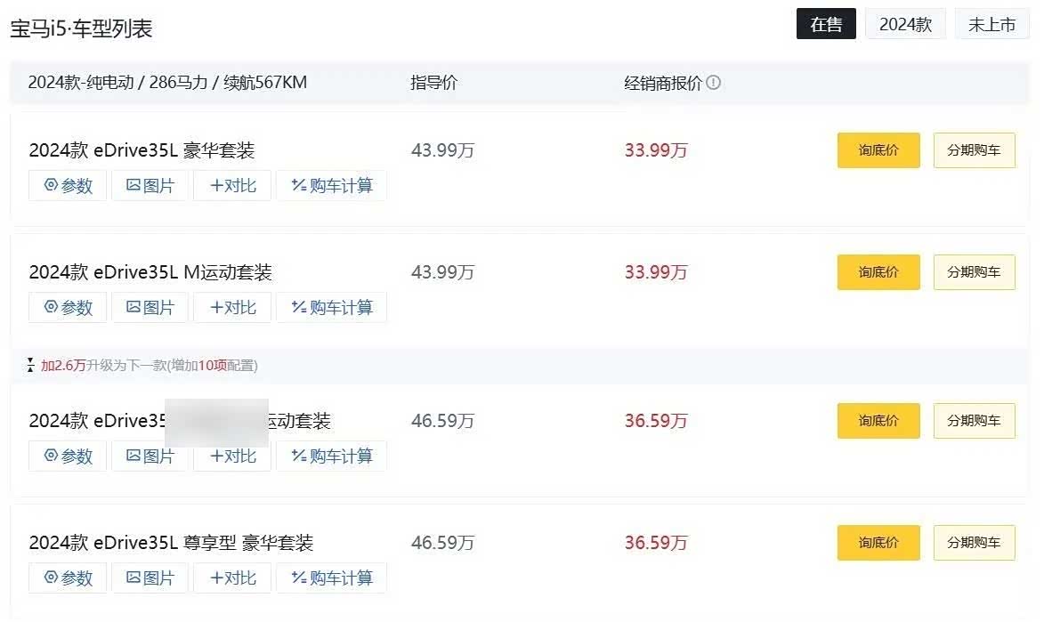Open 购车计算 for eDrive35L 豪华套装
Image resolution: width=1044 pixels, height=622 pixels.
[331, 186]
